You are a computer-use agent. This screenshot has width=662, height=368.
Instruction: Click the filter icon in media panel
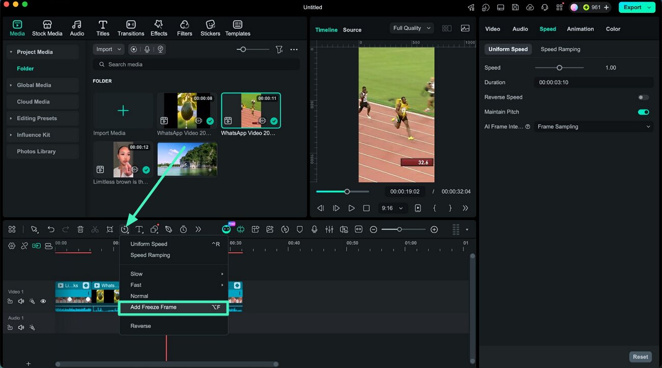click(x=279, y=49)
